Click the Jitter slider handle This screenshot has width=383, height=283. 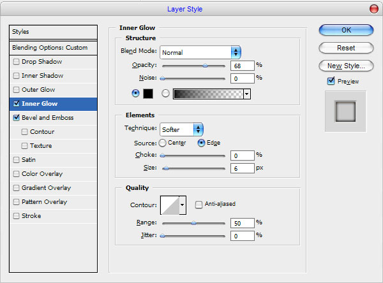coord(162,236)
